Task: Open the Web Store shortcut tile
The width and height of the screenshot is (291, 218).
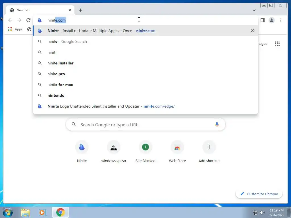Action: (x=177, y=152)
